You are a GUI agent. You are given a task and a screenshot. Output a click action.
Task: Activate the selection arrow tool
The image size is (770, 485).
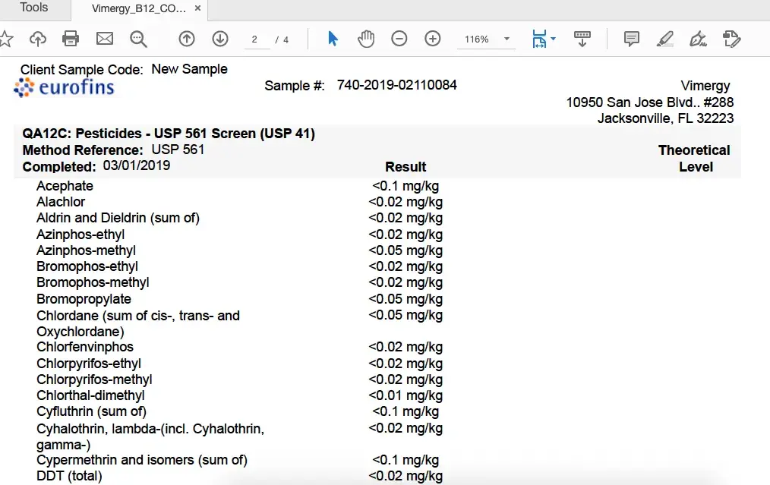[333, 39]
